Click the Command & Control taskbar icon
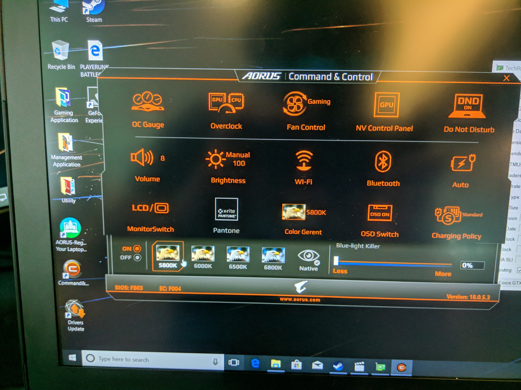The image size is (521, 390). (x=401, y=368)
